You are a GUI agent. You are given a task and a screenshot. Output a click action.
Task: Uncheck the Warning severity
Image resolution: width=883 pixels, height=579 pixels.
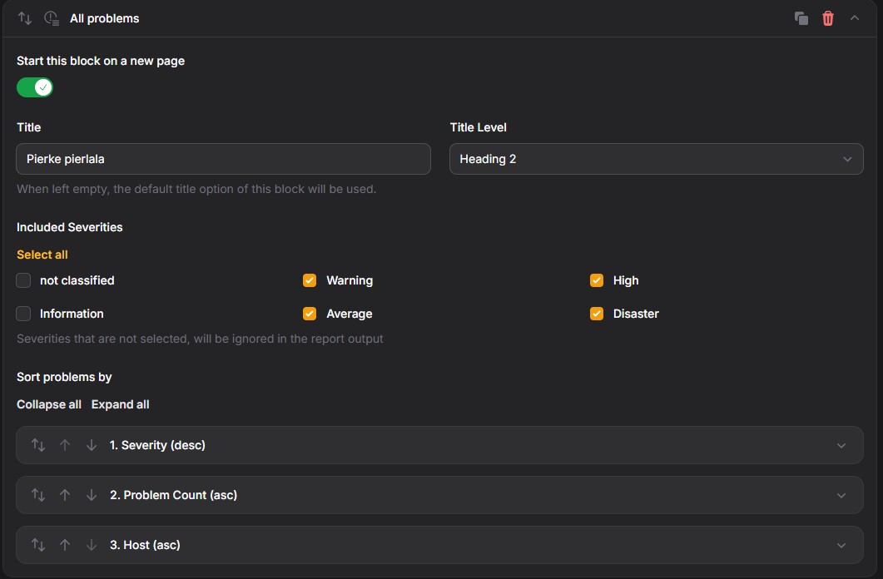pos(310,280)
